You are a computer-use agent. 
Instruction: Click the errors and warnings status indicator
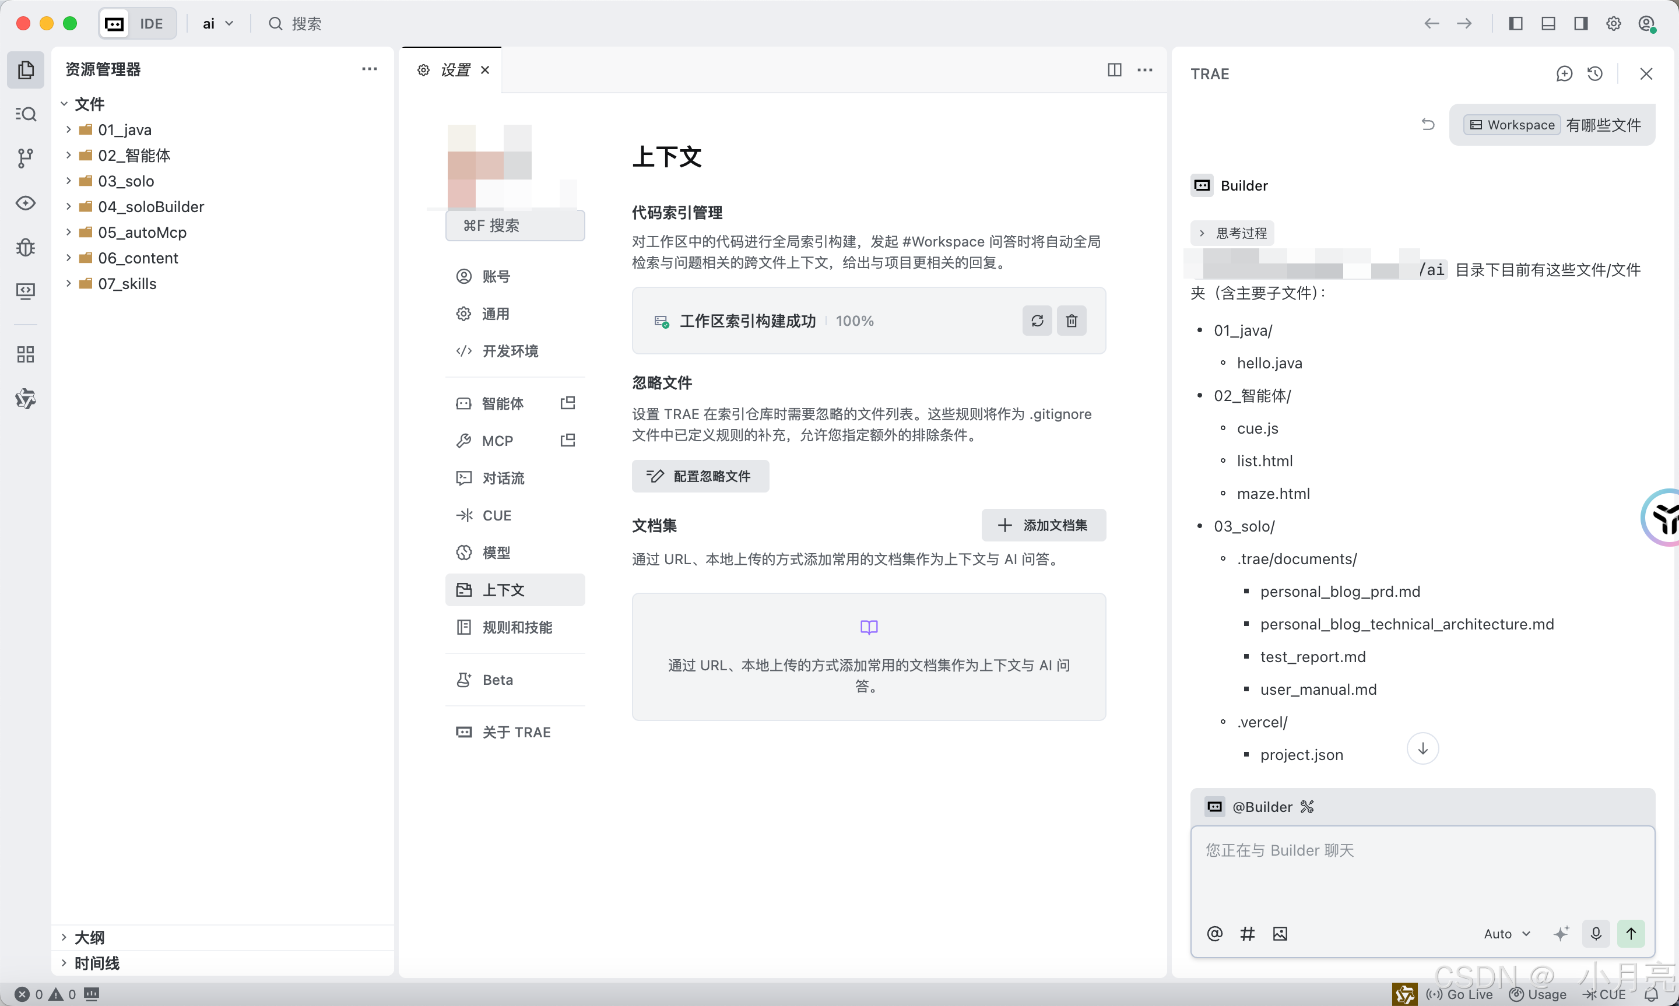(x=45, y=994)
